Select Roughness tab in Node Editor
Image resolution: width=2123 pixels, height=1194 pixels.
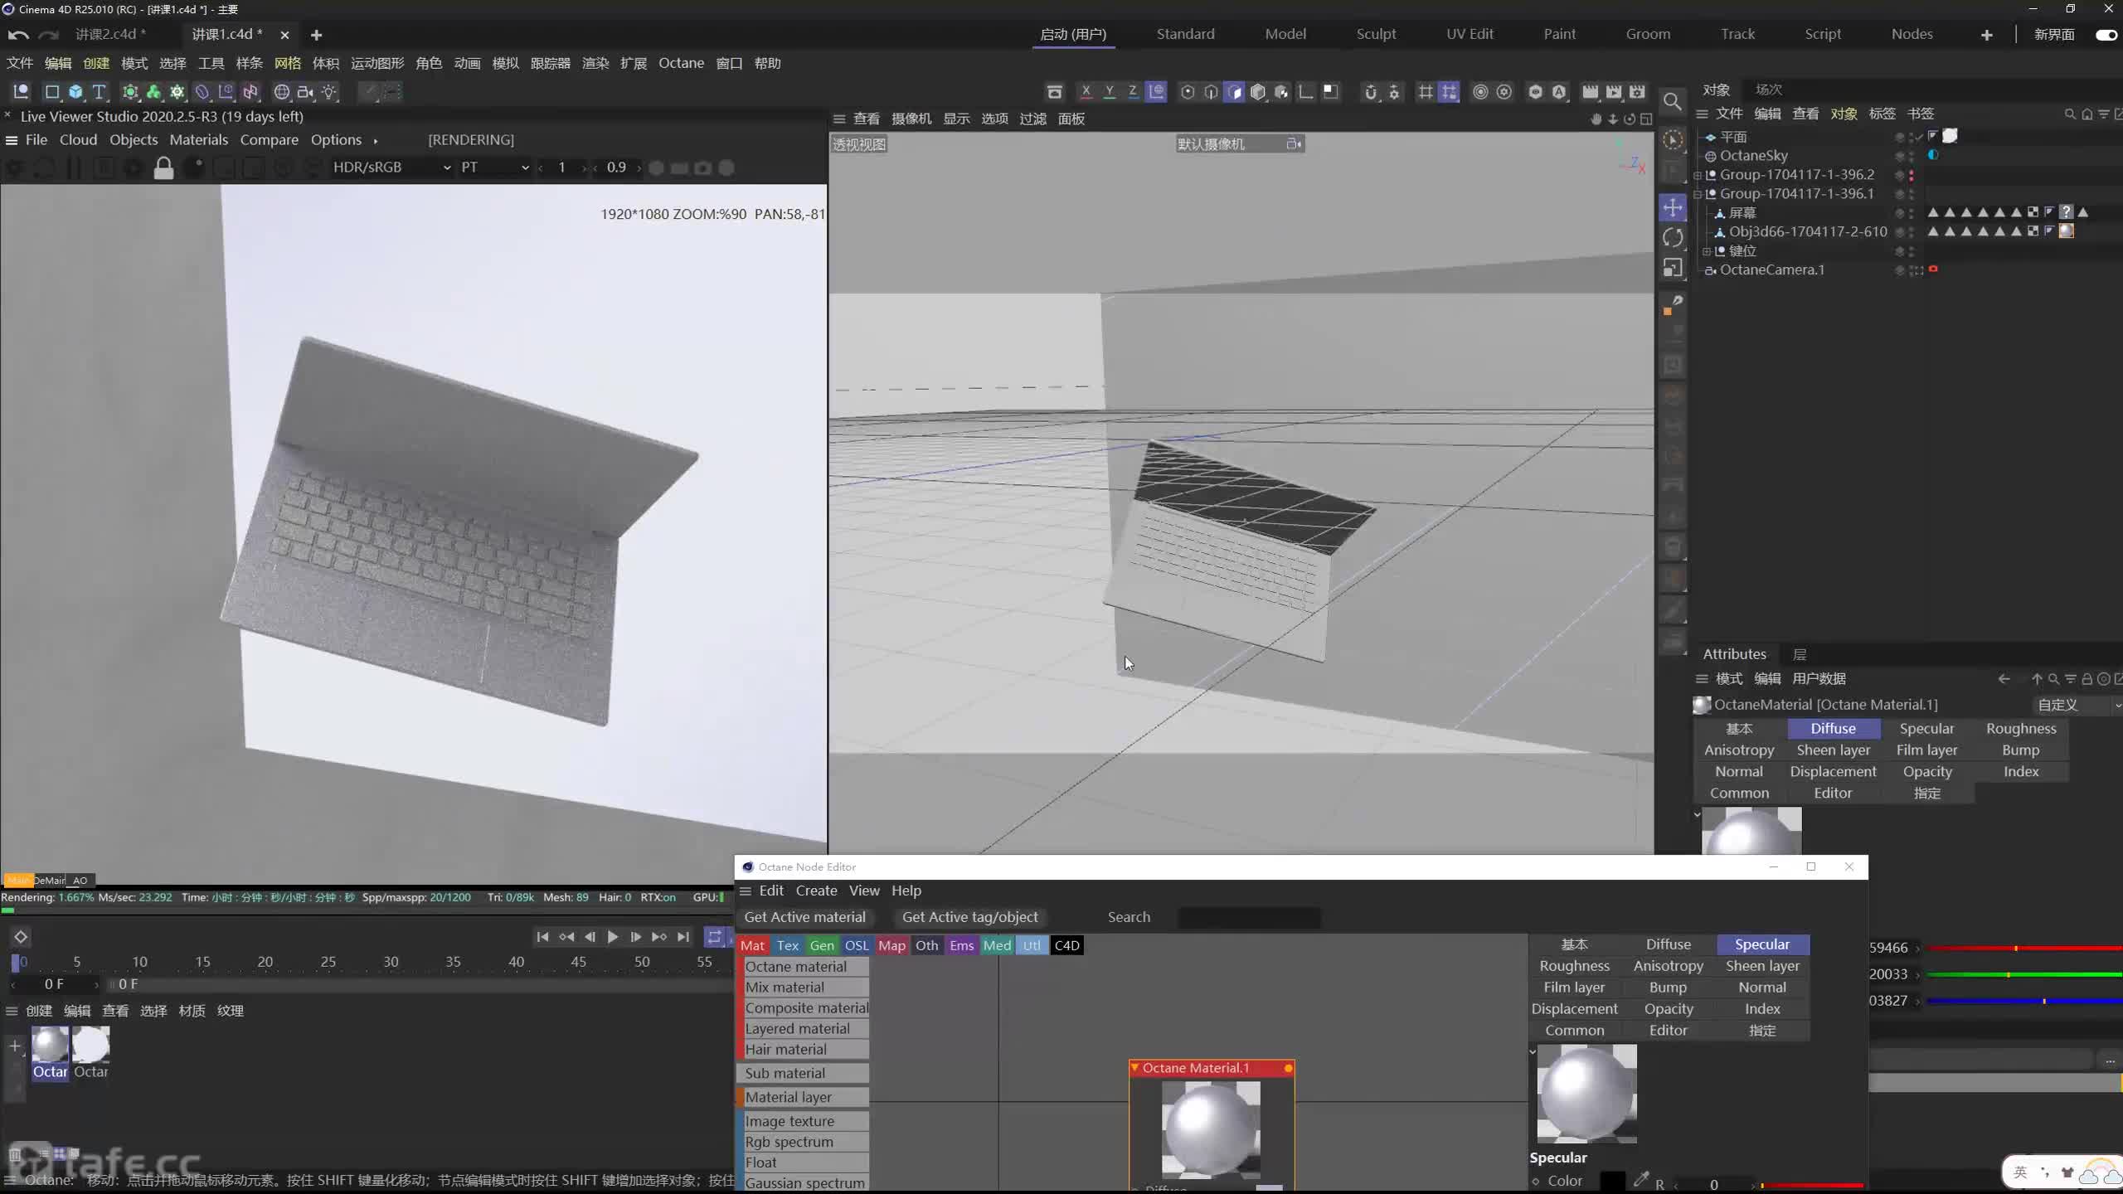click(x=1574, y=966)
